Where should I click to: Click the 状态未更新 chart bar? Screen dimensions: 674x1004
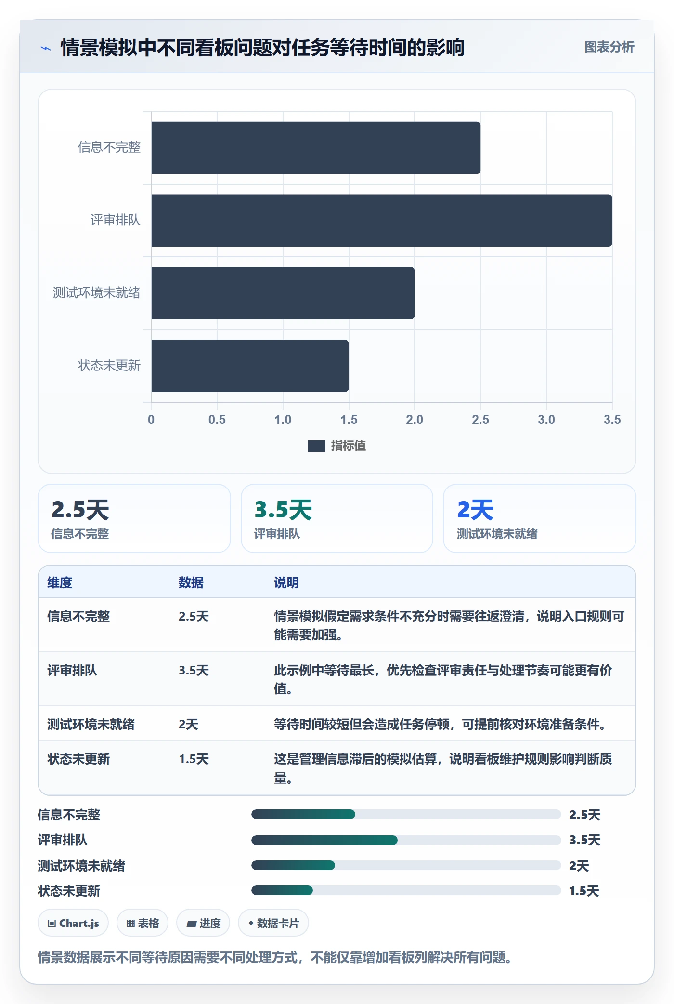tap(250, 366)
